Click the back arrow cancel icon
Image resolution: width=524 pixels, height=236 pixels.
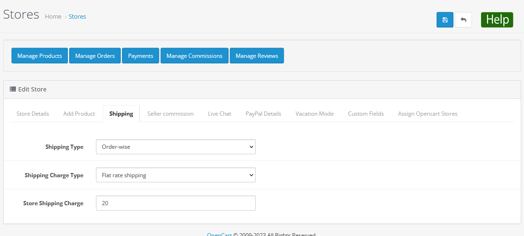coord(463,20)
